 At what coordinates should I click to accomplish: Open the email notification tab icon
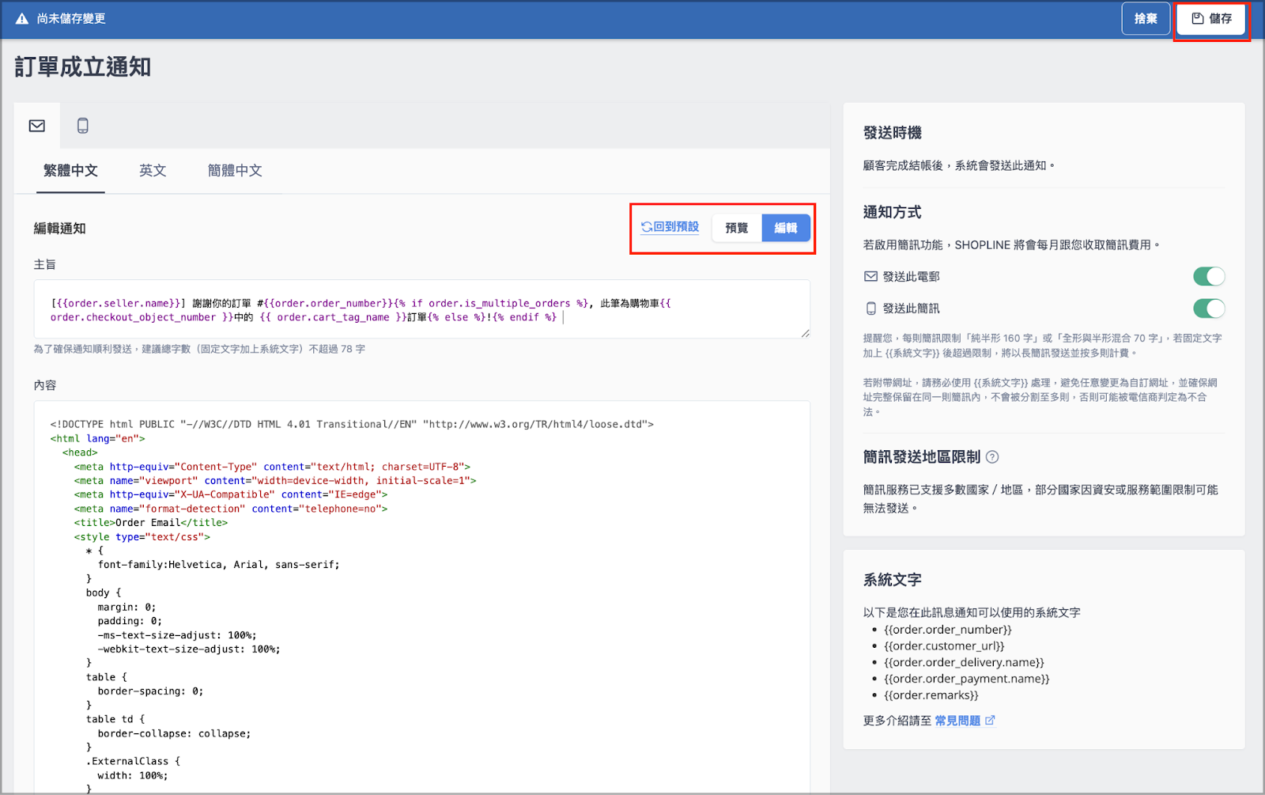(37, 126)
